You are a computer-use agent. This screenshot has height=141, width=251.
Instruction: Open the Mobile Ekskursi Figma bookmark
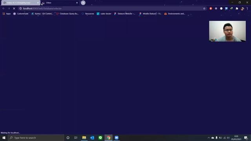coord(151,14)
